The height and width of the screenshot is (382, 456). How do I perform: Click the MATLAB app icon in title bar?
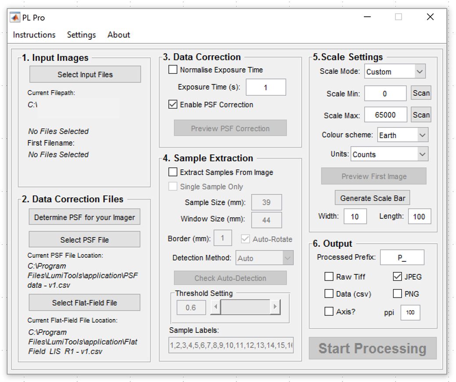coord(15,18)
